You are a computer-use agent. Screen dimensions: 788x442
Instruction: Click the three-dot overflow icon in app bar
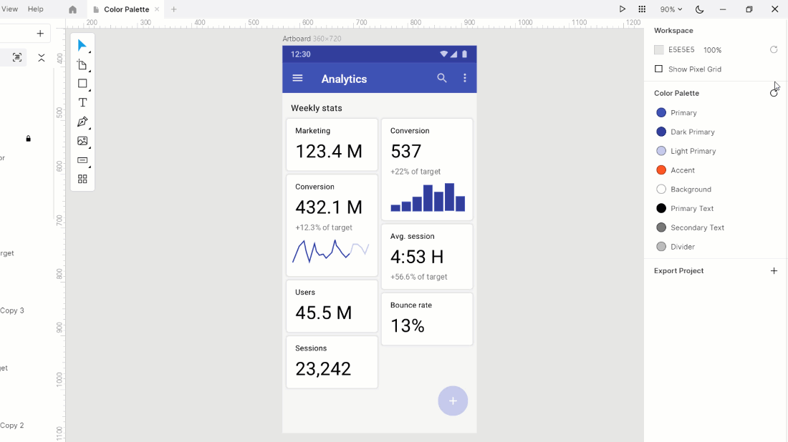coord(465,78)
